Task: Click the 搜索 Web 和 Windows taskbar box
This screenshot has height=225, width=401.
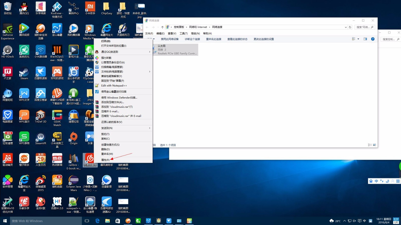Action: 46,221
